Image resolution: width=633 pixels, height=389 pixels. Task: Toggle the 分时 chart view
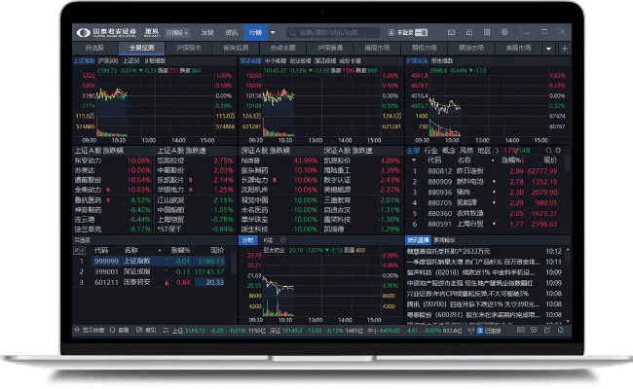point(247,239)
